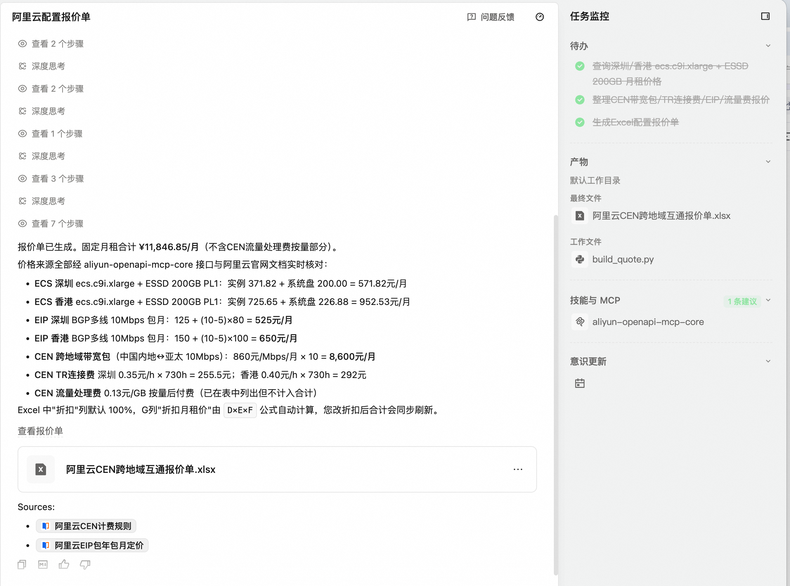The width and height of the screenshot is (790, 586).
Task: Click the 工作文件 label
Action: point(586,242)
